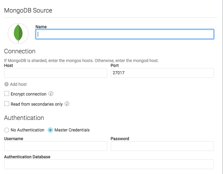Click the Authentication Database label
This screenshot has height=174, width=223.
point(27,157)
